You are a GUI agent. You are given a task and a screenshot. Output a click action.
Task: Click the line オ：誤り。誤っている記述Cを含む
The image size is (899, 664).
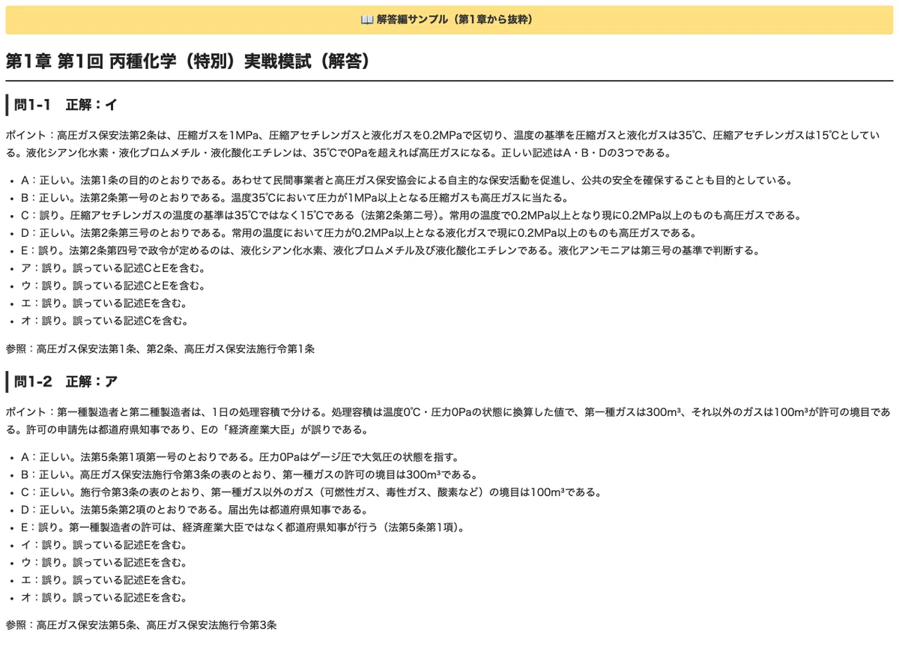tap(104, 321)
